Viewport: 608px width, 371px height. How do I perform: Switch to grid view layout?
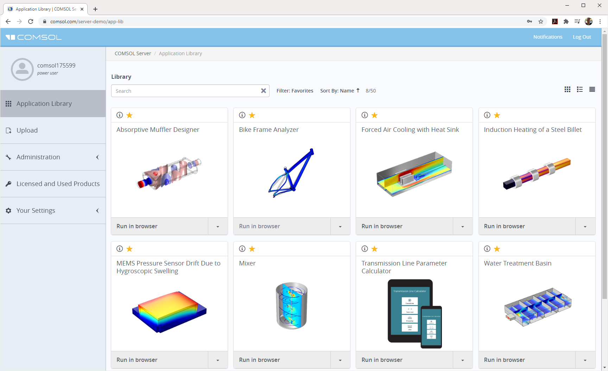click(567, 90)
